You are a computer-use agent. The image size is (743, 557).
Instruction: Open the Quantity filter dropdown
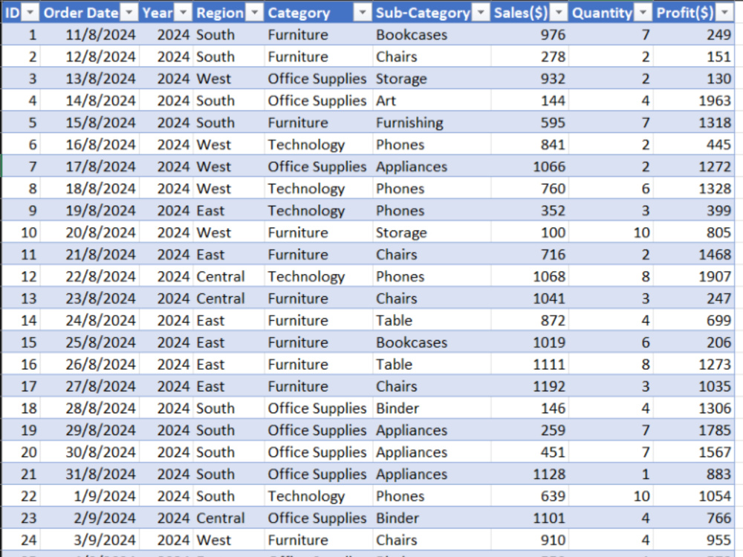point(643,13)
